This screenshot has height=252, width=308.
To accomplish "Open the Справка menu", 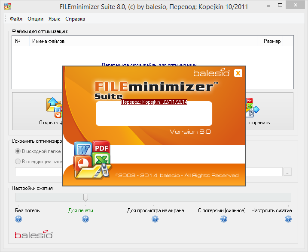I will click(75, 19).
